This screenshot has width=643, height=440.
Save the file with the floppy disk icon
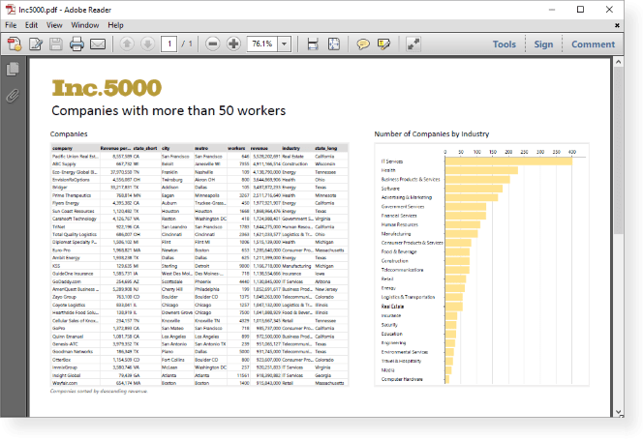pos(56,44)
